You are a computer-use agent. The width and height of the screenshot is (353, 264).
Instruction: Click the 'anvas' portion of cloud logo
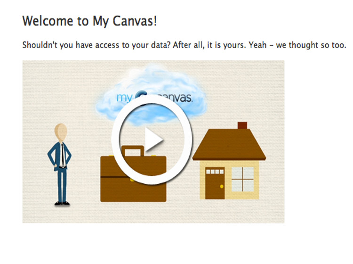[x=177, y=98]
